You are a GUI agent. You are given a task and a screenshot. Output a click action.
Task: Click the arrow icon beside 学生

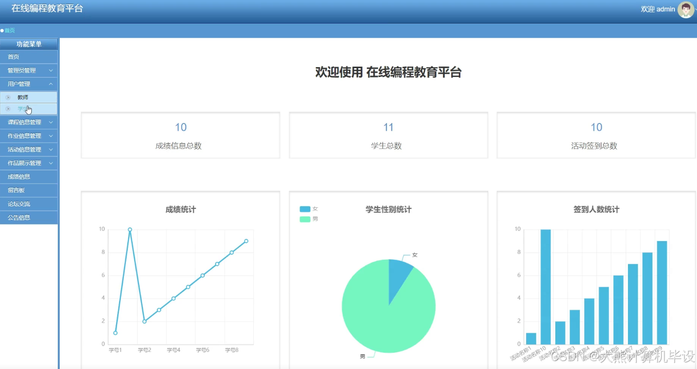click(x=8, y=109)
